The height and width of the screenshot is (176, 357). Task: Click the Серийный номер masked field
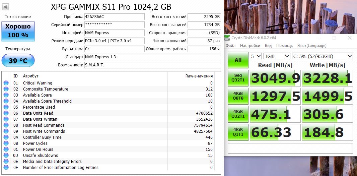tap(114, 24)
